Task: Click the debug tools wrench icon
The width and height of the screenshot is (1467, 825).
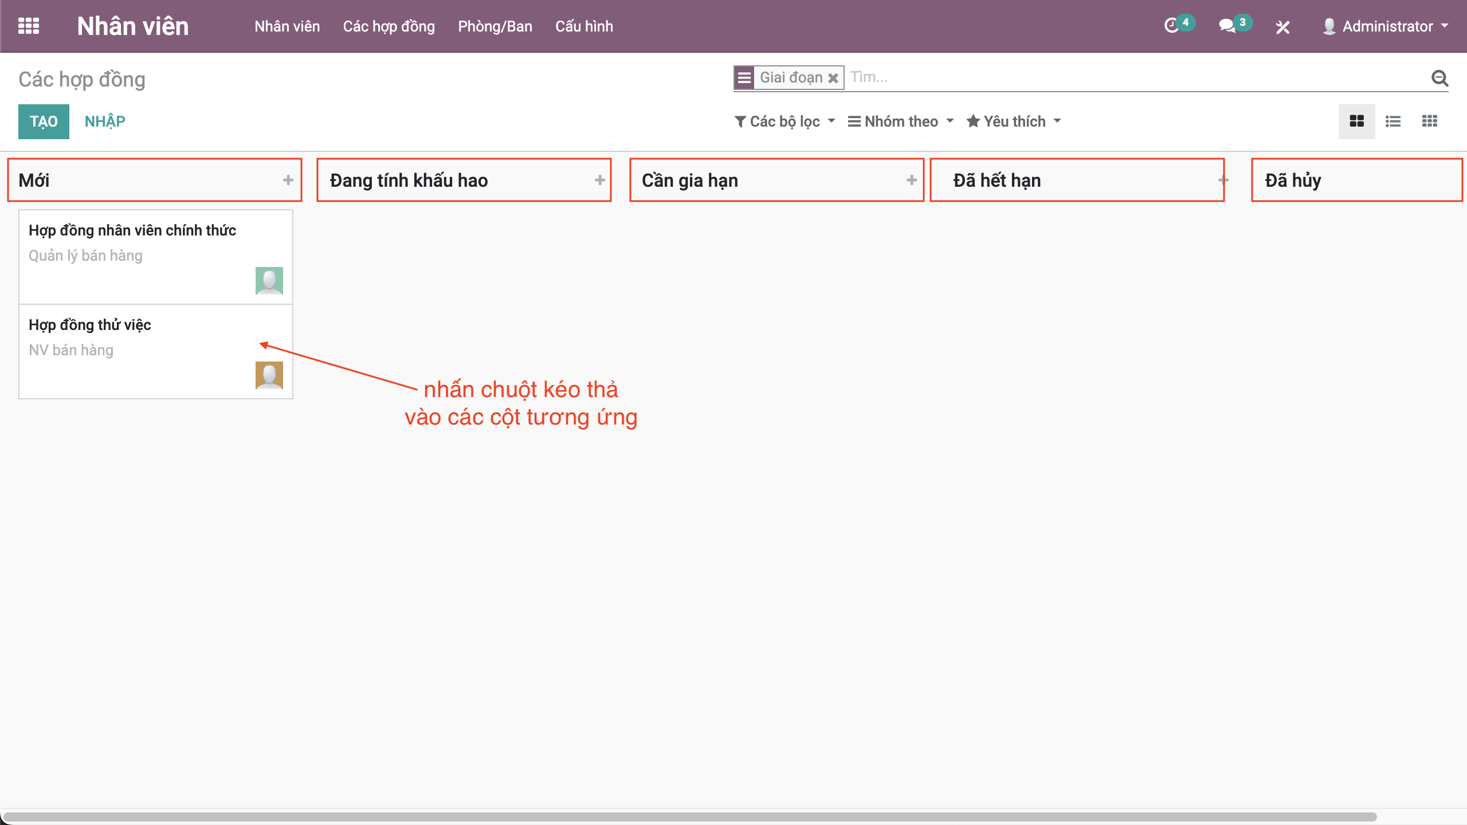Action: point(1282,27)
